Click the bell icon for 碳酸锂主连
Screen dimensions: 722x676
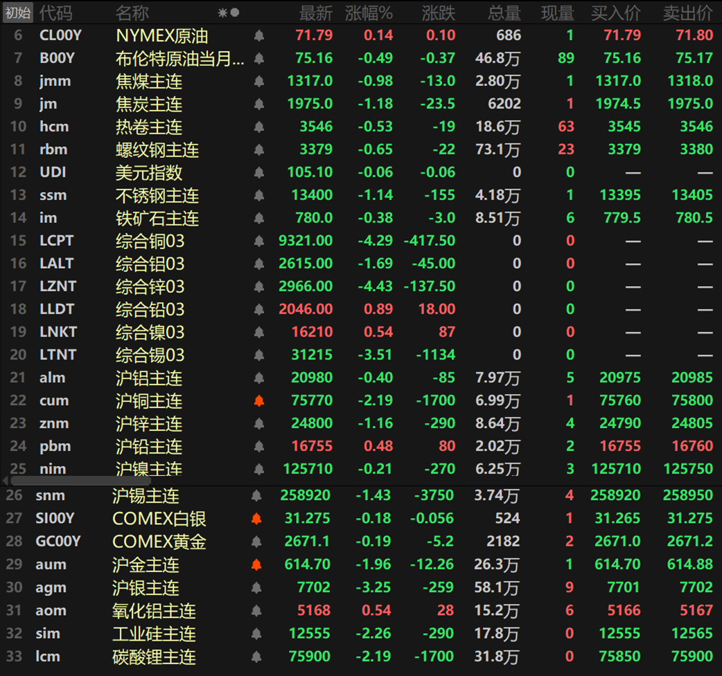point(256,656)
